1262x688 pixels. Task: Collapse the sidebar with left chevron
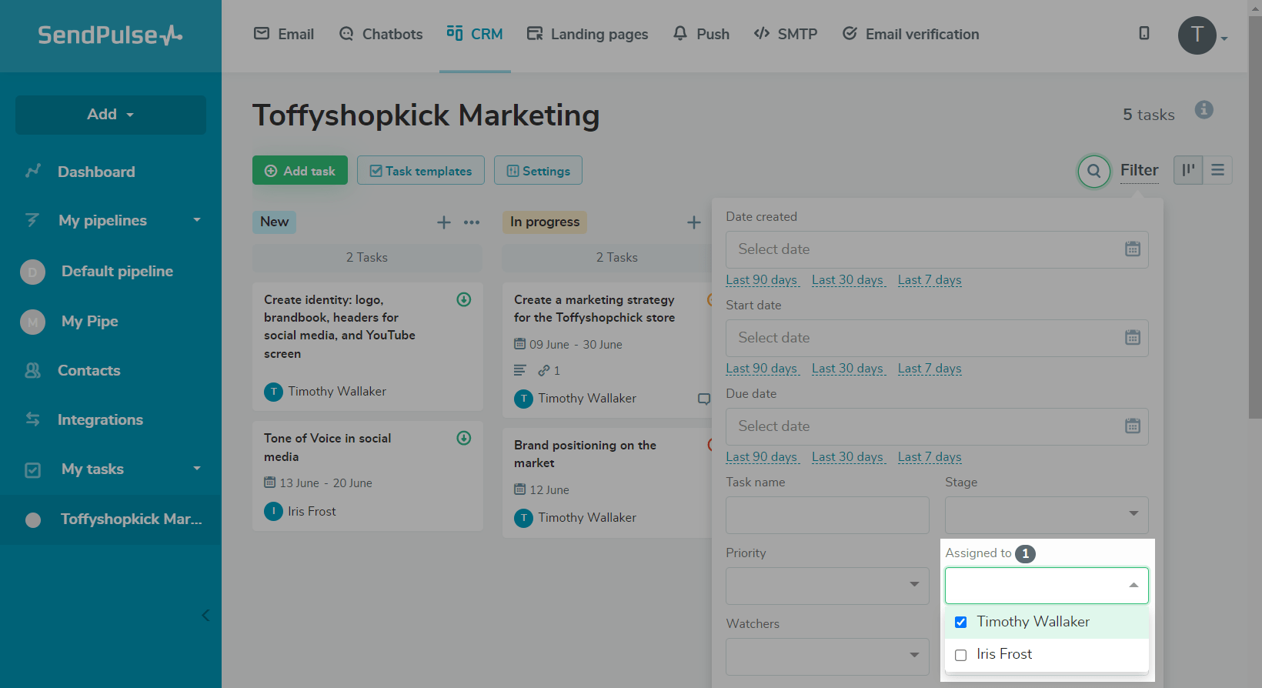205,615
